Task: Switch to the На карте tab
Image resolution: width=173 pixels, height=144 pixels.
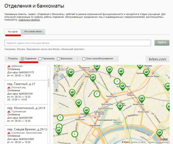Action: (13, 32)
